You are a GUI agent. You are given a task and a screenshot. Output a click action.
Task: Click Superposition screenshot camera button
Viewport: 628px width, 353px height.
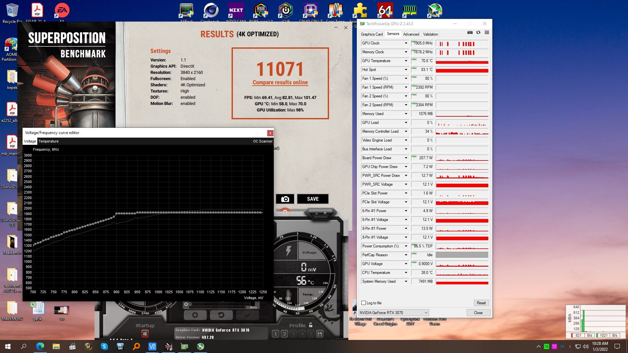click(x=285, y=199)
